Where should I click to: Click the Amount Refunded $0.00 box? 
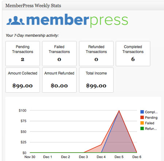click(59, 80)
